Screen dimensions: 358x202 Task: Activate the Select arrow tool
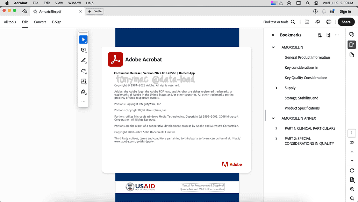83,40
